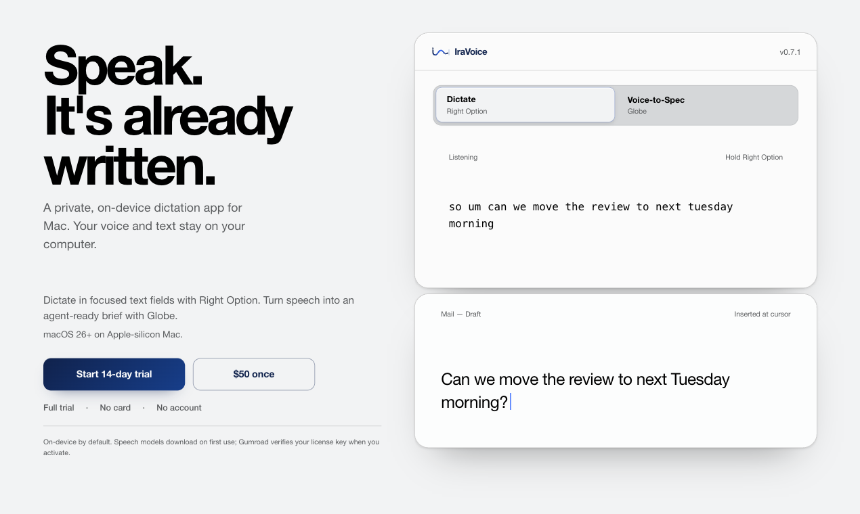Click the "Dictate in focused text fields" paragraph
Viewport: 860px width, 514px height.
(198, 308)
